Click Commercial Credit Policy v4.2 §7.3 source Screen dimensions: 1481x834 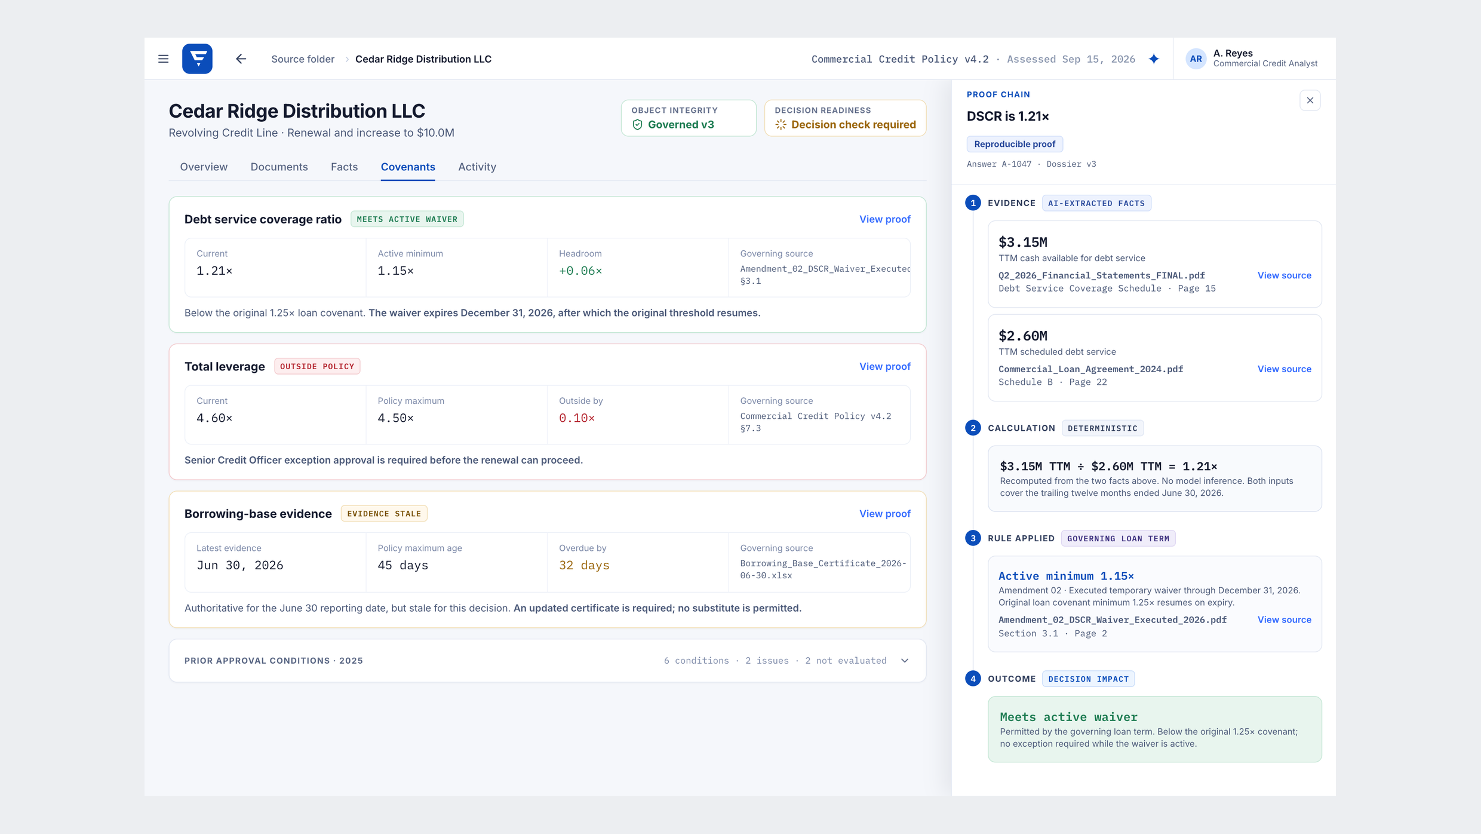[816, 422]
